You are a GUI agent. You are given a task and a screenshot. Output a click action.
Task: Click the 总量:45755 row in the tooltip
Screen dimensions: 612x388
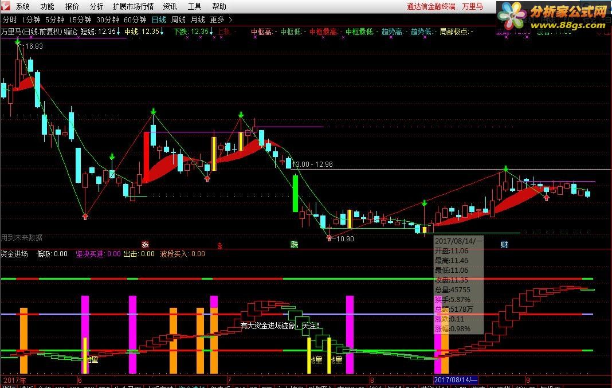[453, 289]
